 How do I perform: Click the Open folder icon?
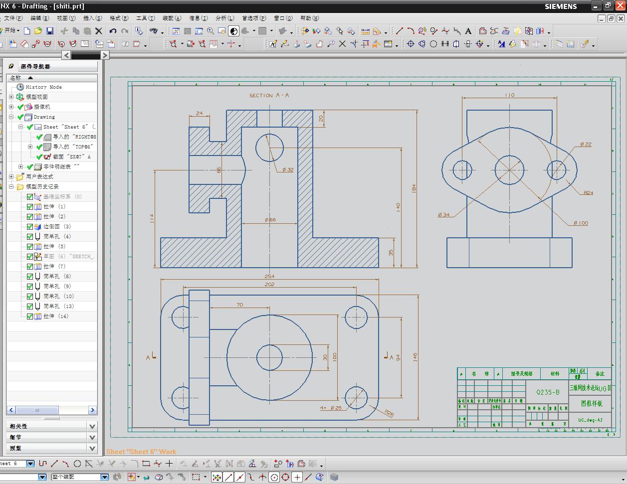pyautogui.click(x=38, y=31)
